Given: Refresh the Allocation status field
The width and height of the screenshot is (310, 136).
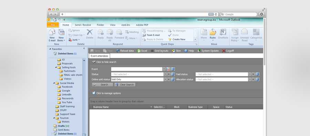Looking at the screenshot, I should pyautogui.click(x=257, y=79).
